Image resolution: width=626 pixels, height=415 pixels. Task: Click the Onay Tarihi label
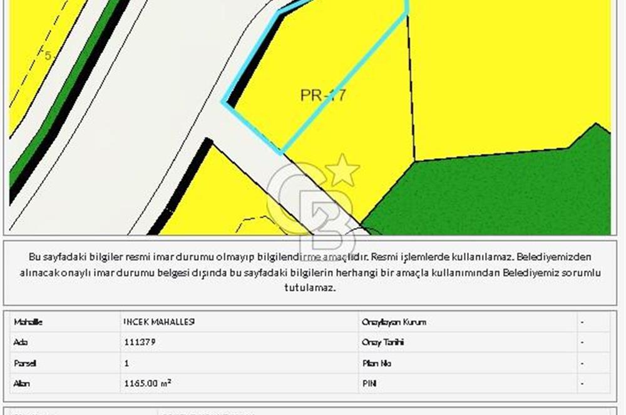pos(383,342)
